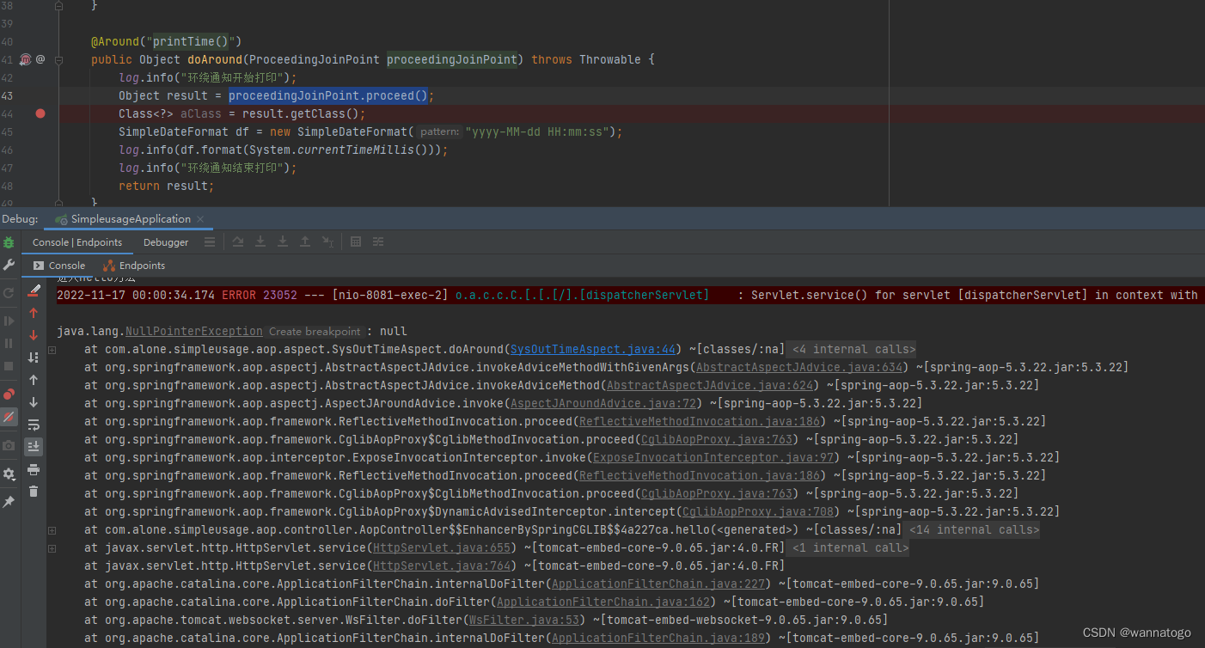The height and width of the screenshot is (648, 1205).
Task: Click the Resume Program icon
Action: [9, 321]
